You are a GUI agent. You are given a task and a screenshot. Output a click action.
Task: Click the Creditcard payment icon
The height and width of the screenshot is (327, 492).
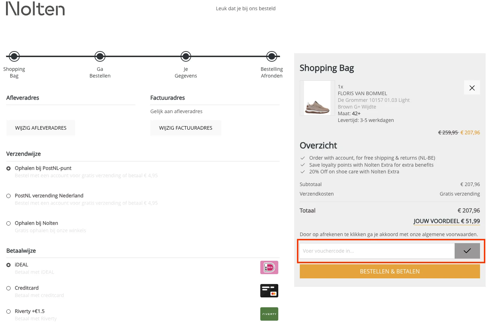[x=269, y=291]
